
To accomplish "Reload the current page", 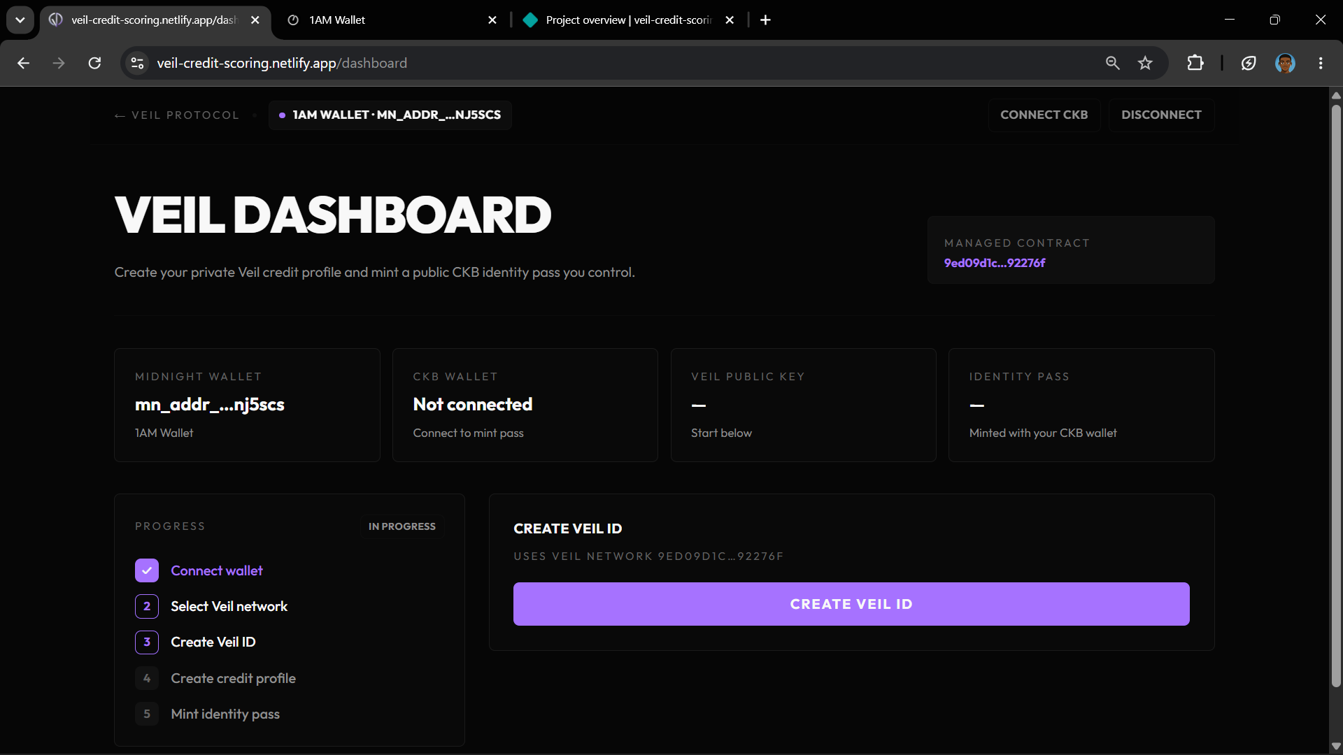I will pos(94,63).
